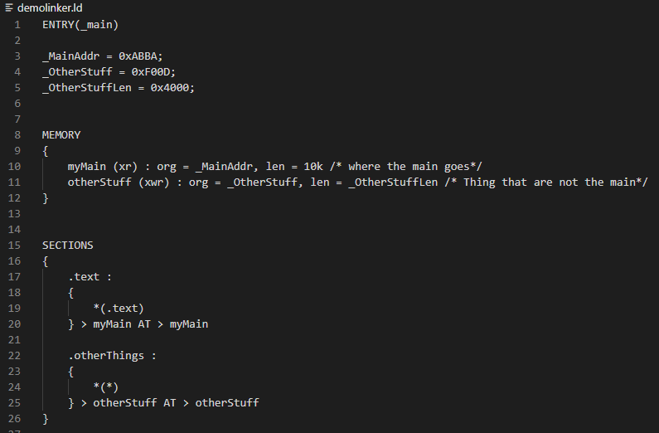Click the 'Thing that are not the main' comment

click(546, 182)
